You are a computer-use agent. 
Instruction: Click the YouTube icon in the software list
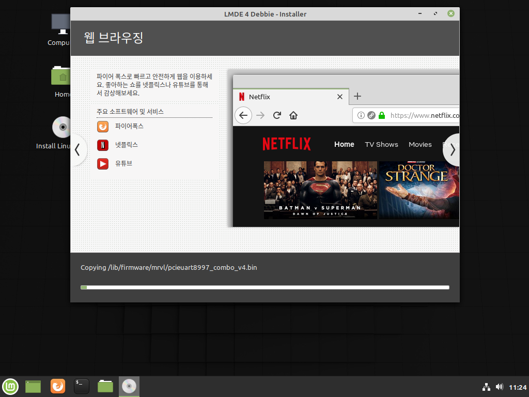[103, 164]
